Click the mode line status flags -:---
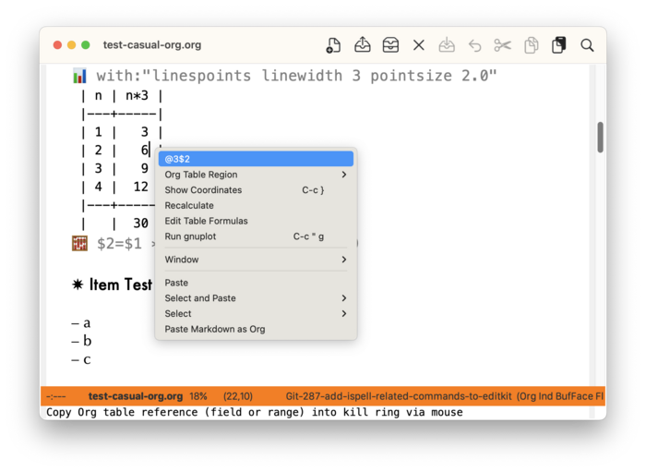The width and height of the screenshot is (646, 472). [x=56, y=396]
